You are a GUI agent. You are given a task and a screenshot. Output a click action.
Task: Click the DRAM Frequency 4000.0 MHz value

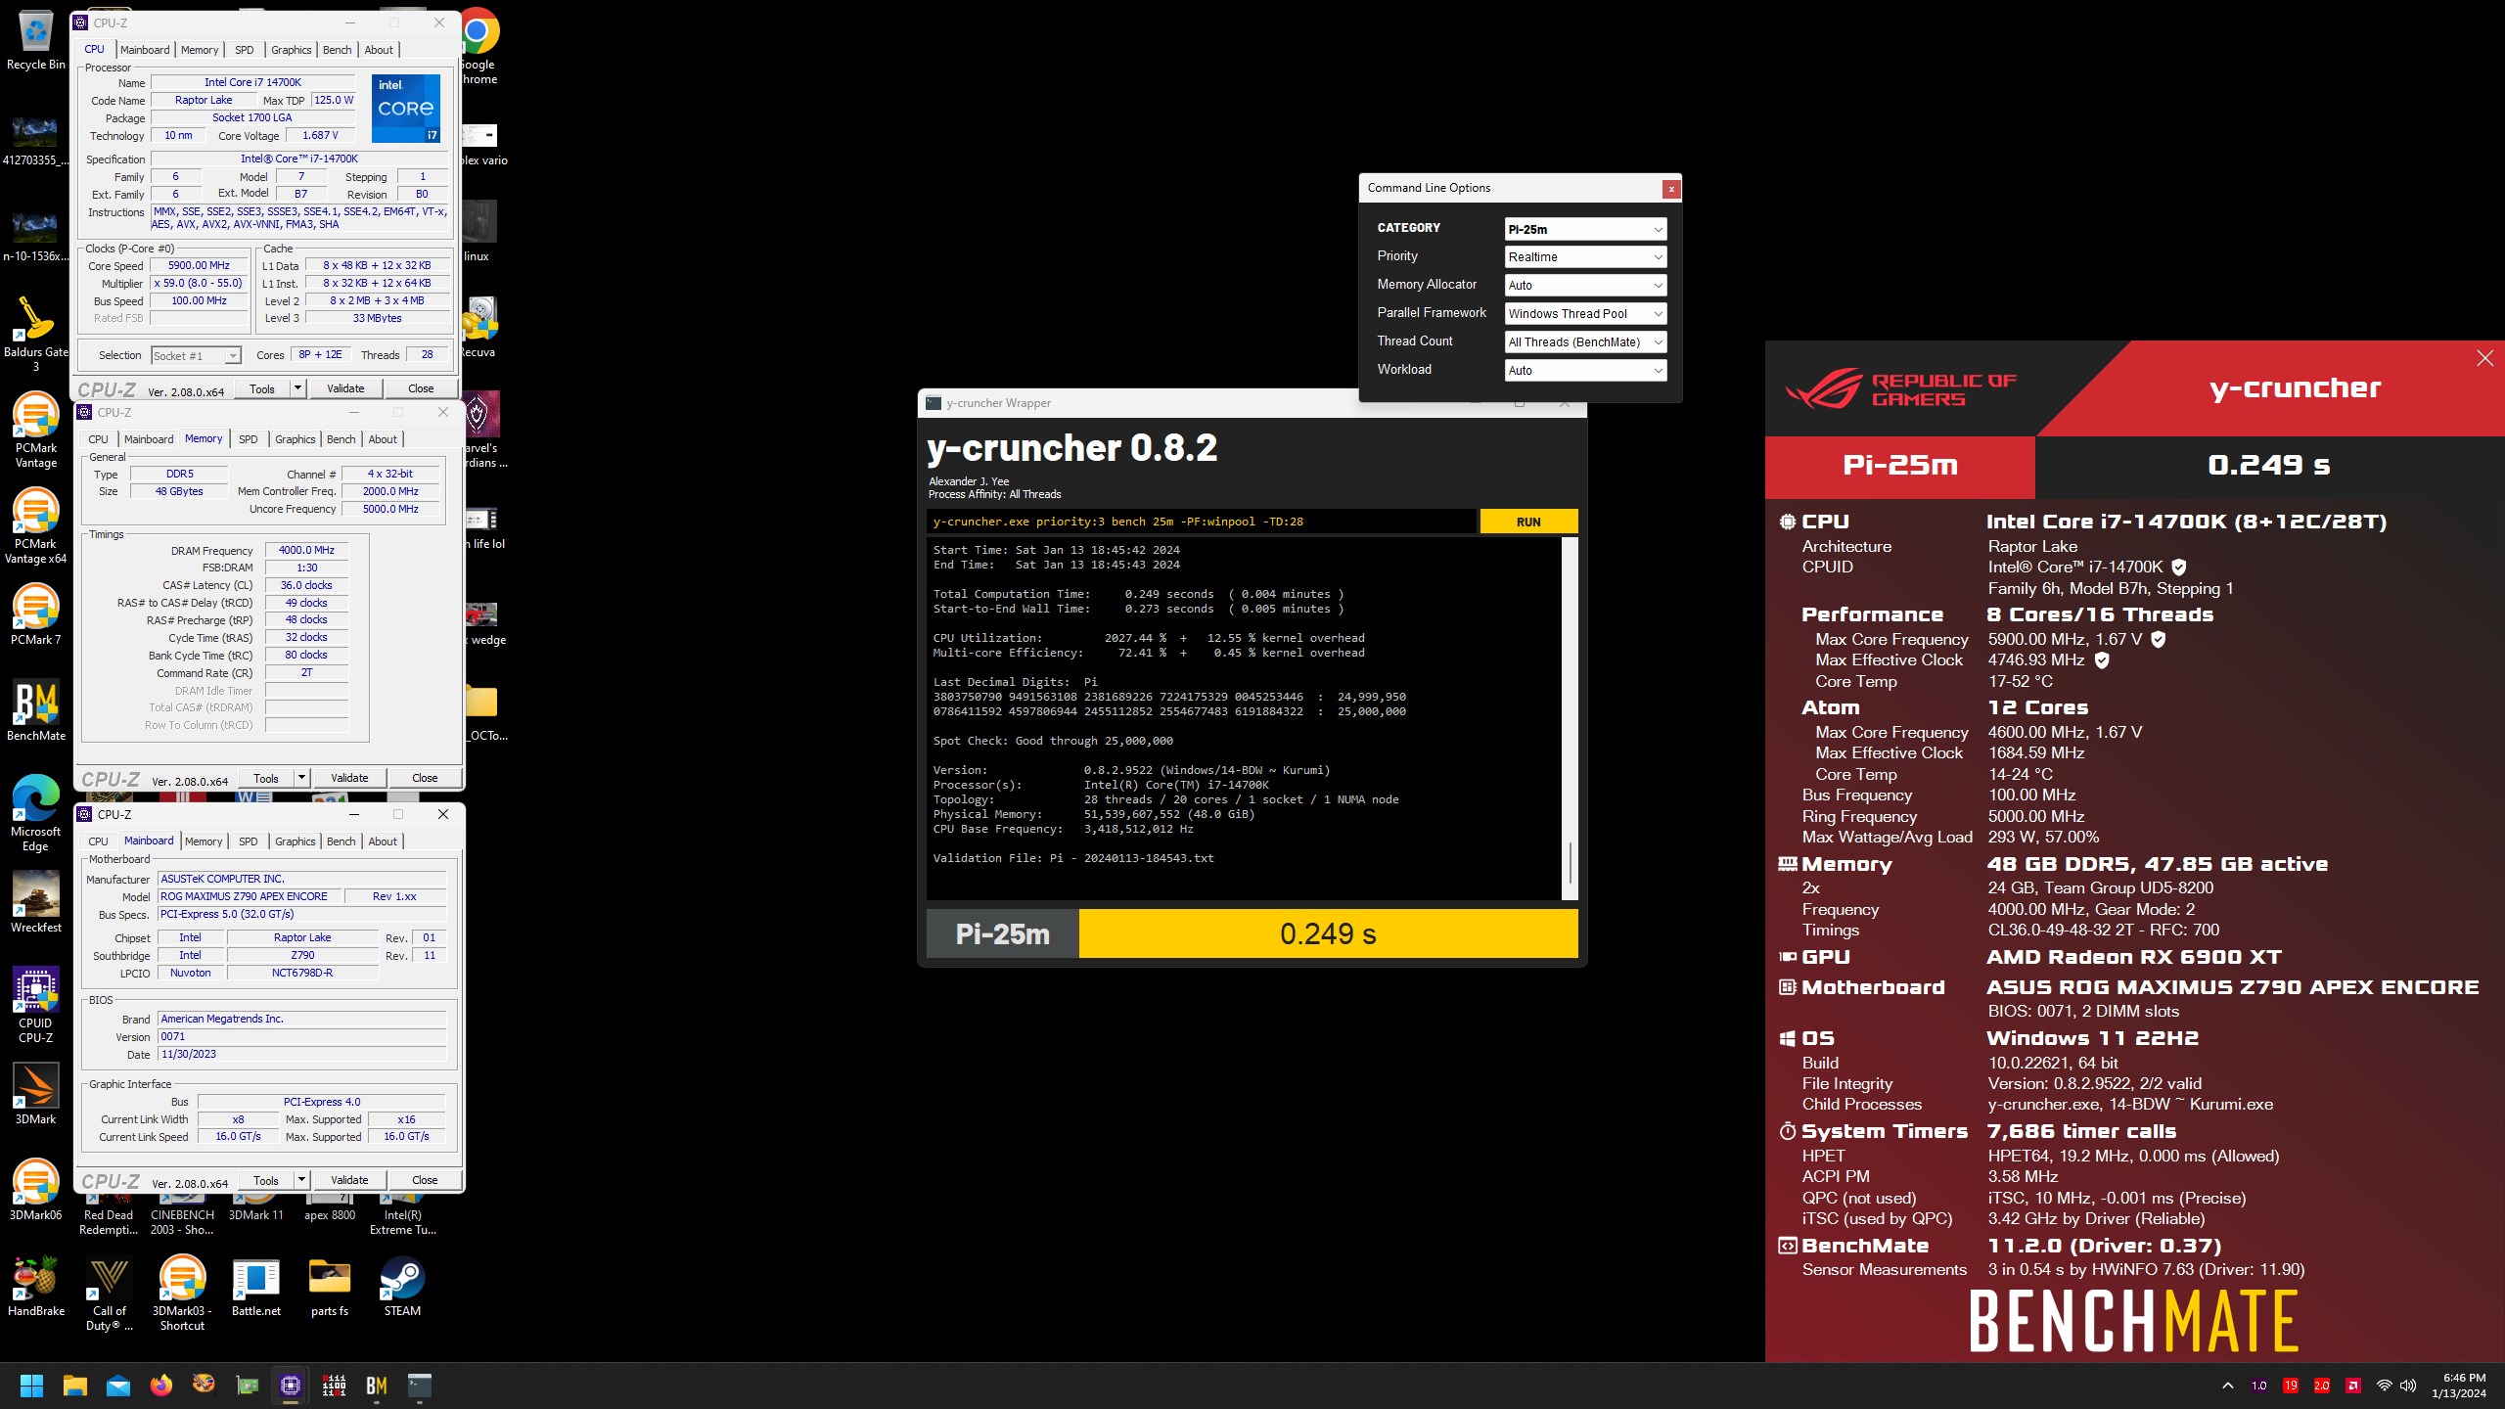(306, 550)
